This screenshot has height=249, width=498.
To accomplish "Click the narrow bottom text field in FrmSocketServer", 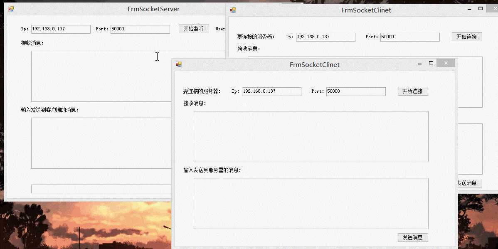I will [101, 189].
